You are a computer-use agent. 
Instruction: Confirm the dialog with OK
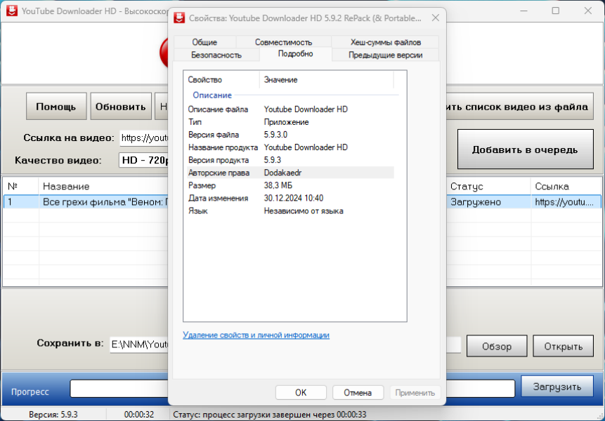[301, 392]
